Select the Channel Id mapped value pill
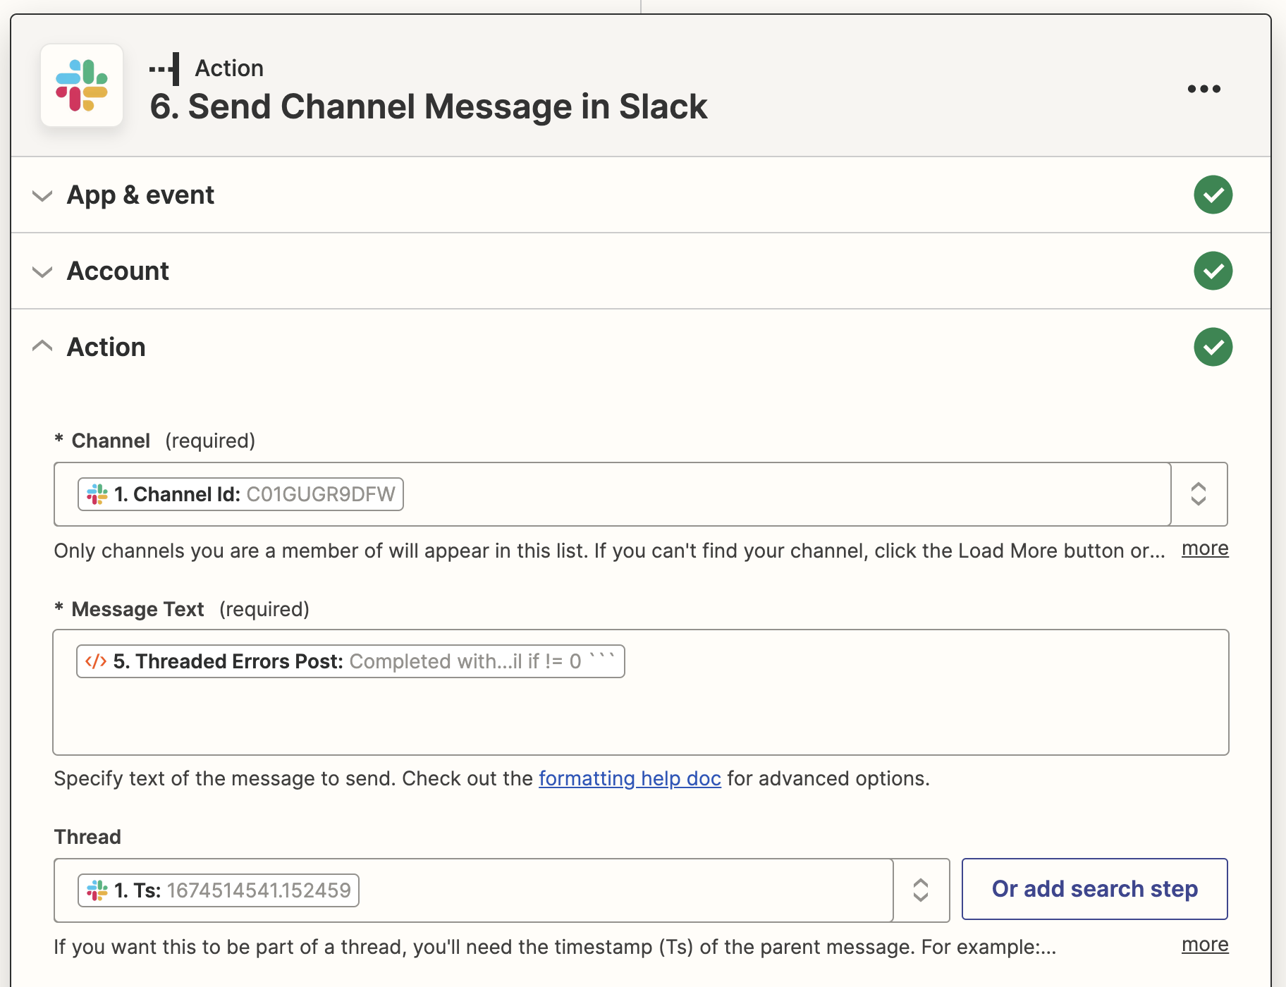This screenshot has width=1286, height=987. click(240, 494)
